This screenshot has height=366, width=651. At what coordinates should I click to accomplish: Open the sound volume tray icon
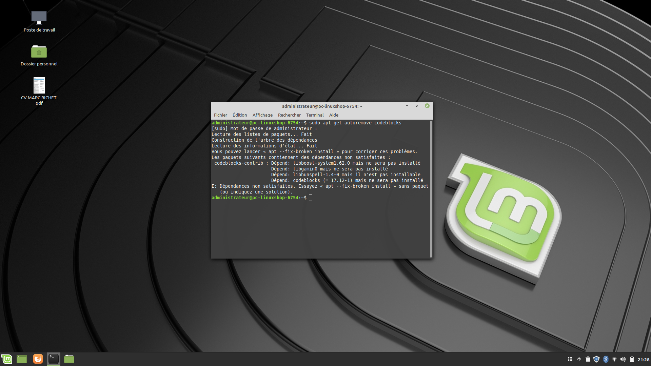point(623,359)
